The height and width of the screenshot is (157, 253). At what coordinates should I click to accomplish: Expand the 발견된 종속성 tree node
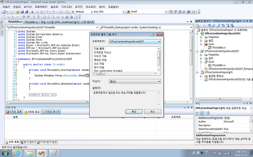pos(201,76)
